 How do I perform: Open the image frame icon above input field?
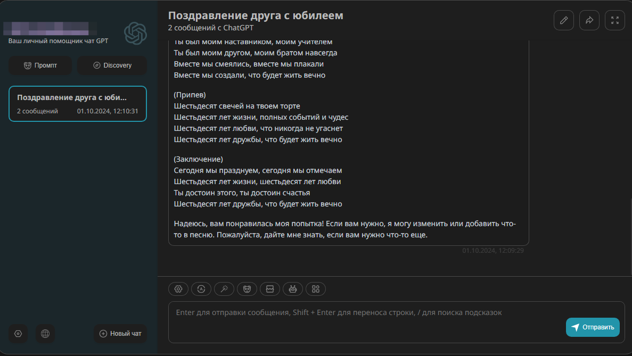pos(270,289)
